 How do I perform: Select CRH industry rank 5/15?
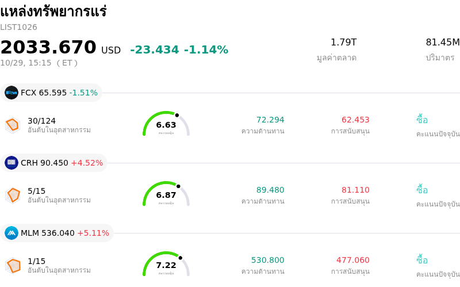(x=36, y=191)
